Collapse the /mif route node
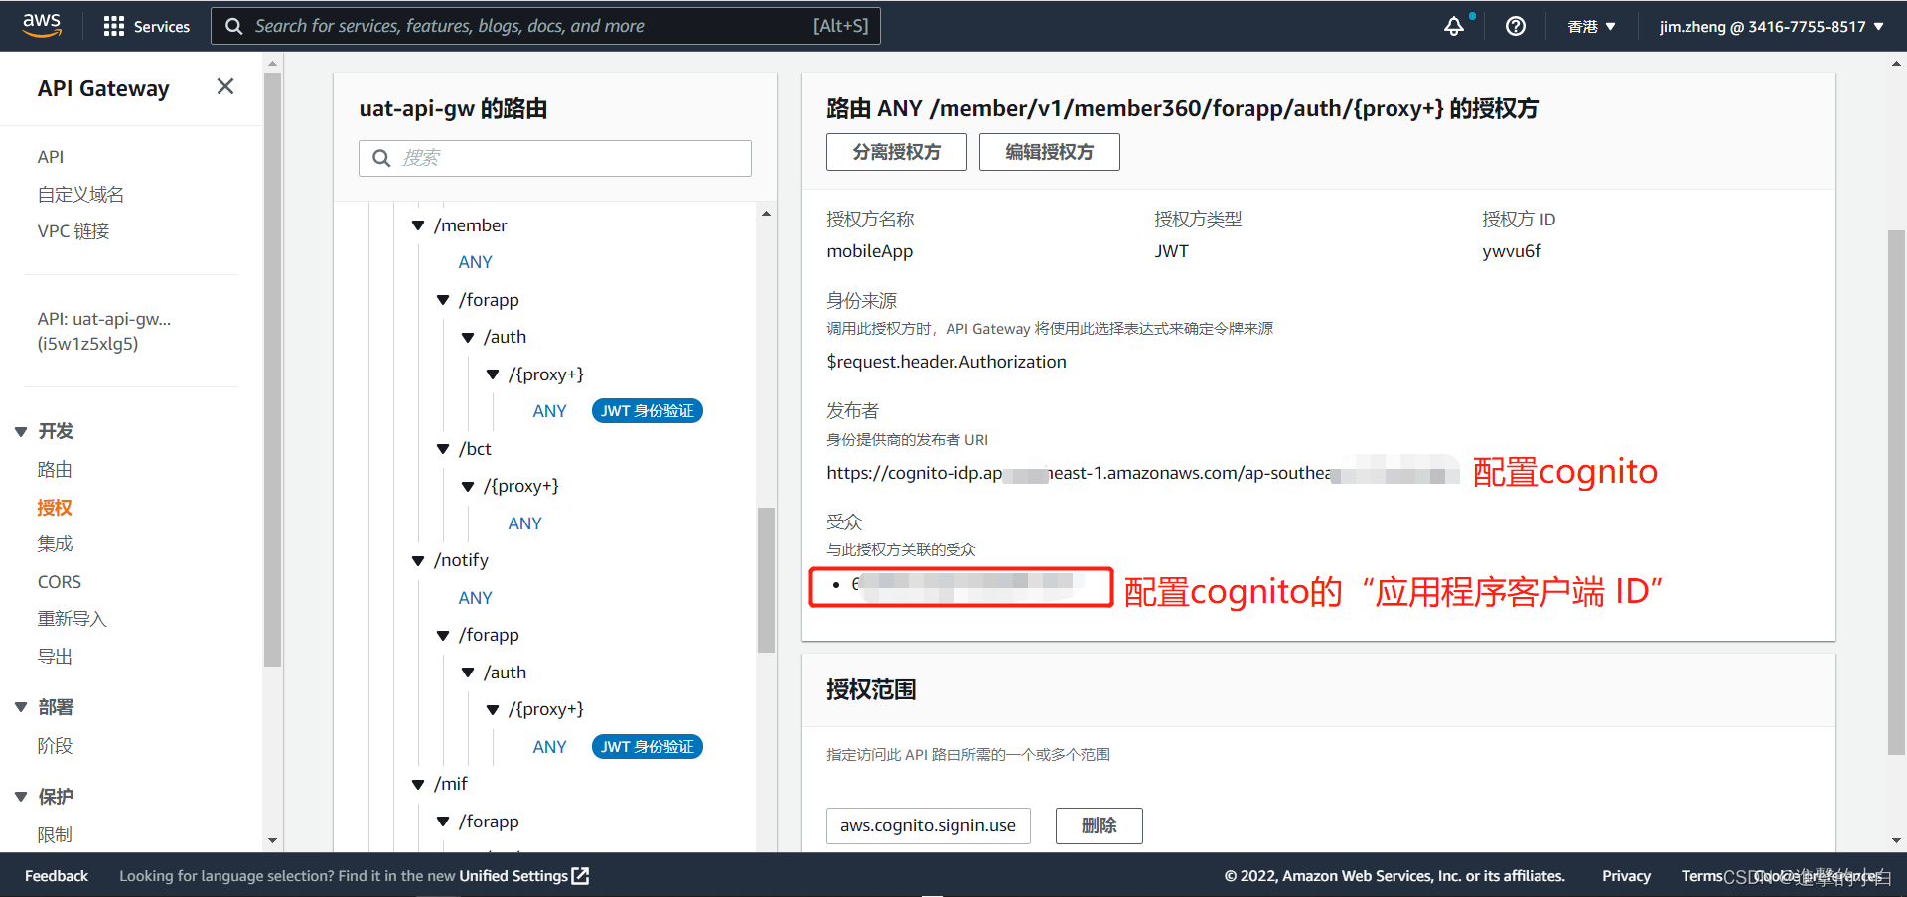 (418, 784)
